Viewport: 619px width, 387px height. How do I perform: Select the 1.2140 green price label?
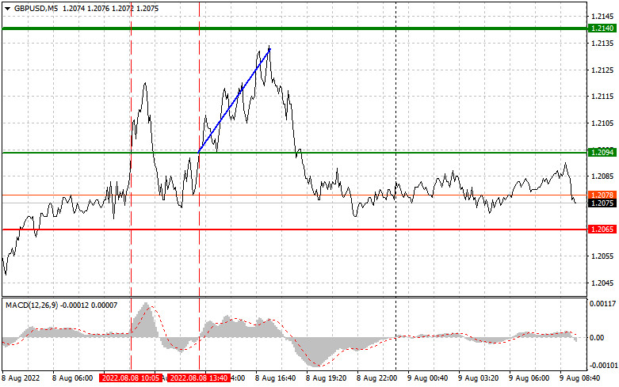click(602, 28)
